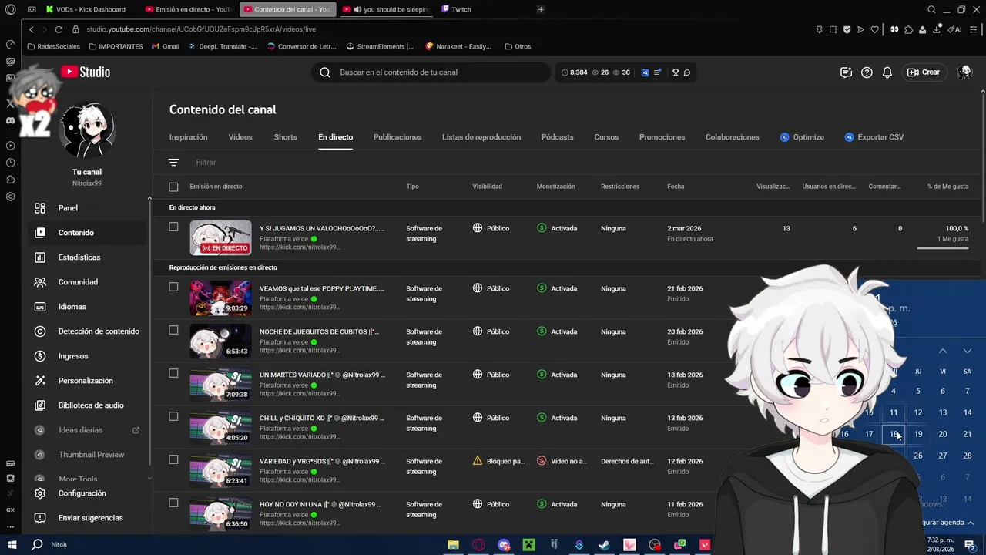Click Enviar sugerencias feedback icon
The width and height of the screenshot is (986, 555).
point(40,518)
